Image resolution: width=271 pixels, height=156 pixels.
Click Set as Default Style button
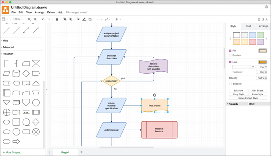[248, 98]
